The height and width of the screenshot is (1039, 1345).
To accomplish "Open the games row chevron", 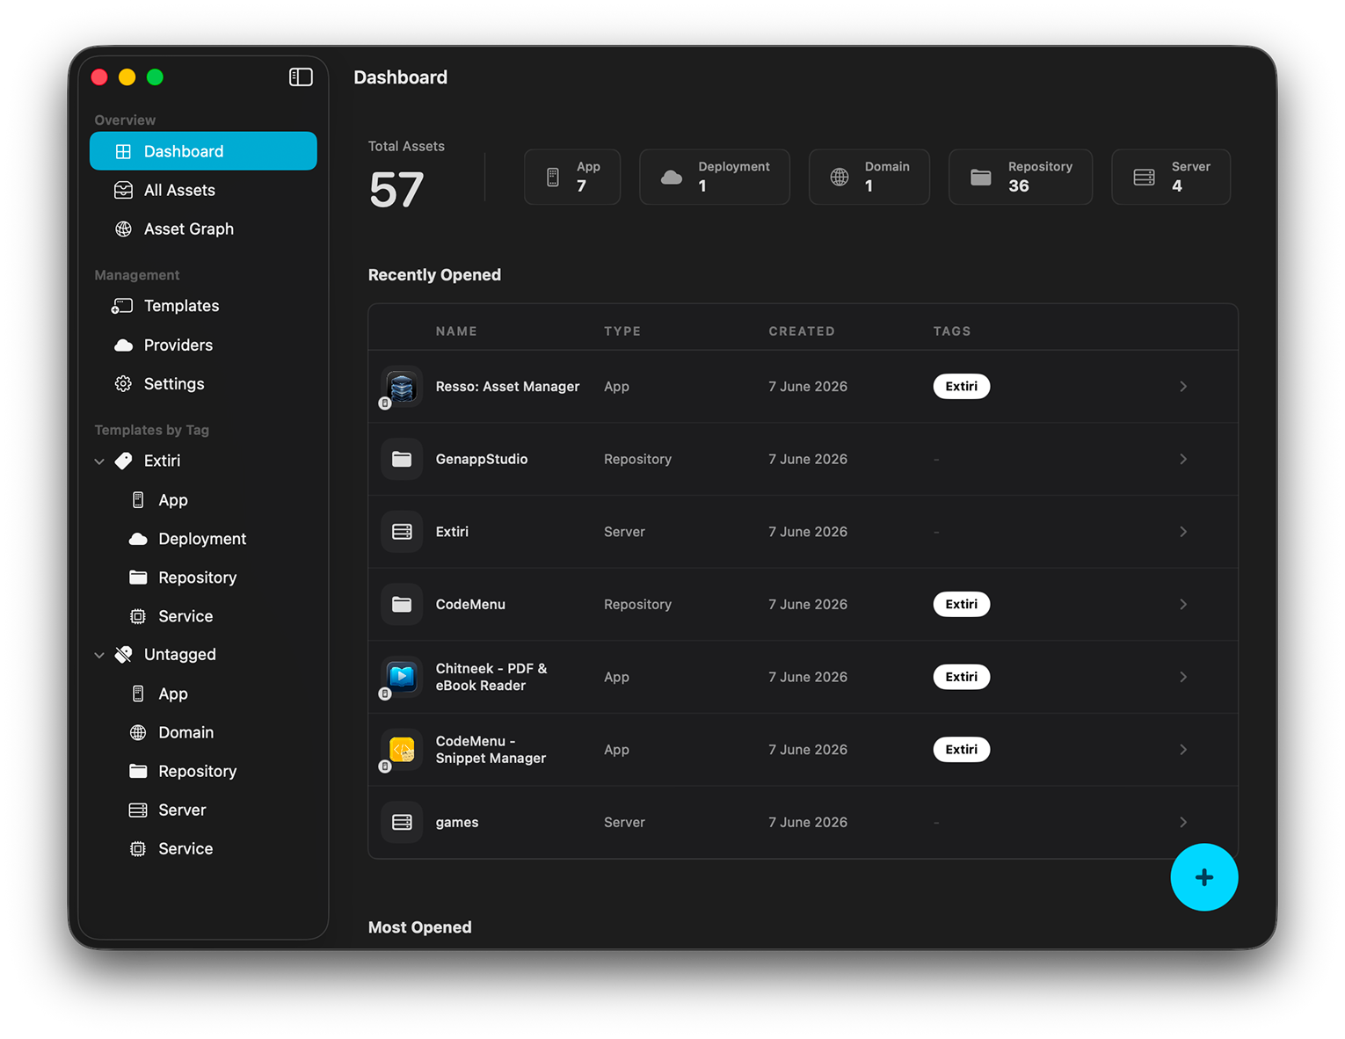I will pos(1183,822).
